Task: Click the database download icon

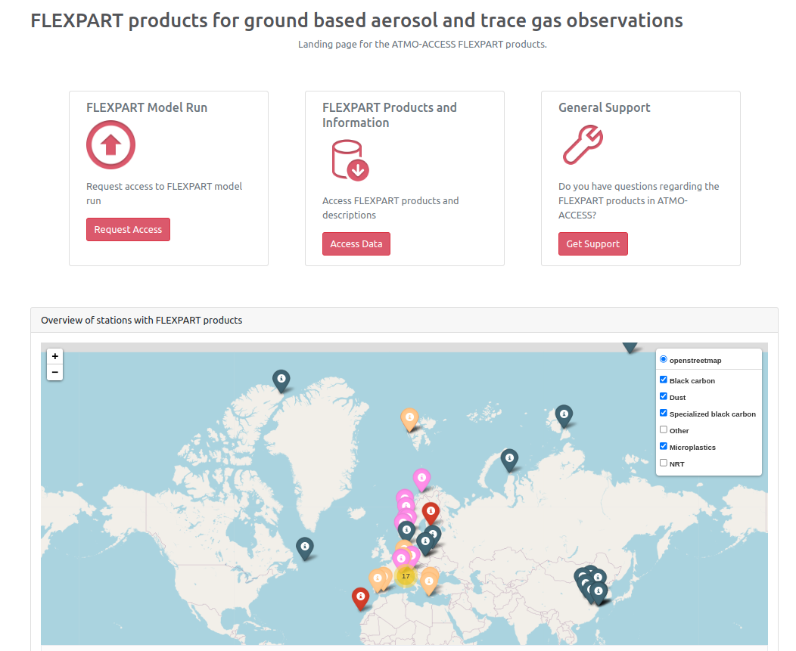Action: 349,160
